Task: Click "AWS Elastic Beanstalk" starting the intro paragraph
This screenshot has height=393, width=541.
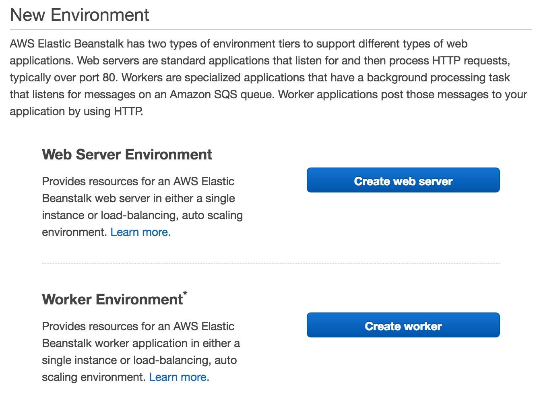Action: (x=67, y=44)
